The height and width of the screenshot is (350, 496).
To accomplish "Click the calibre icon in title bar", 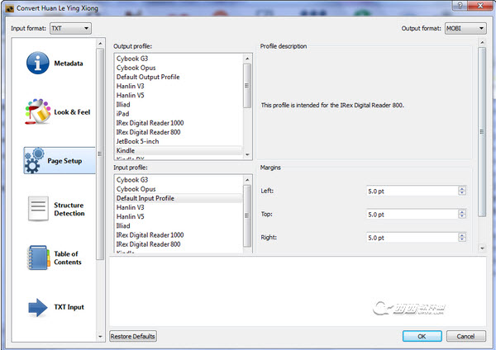I will [x=10, y=8].
